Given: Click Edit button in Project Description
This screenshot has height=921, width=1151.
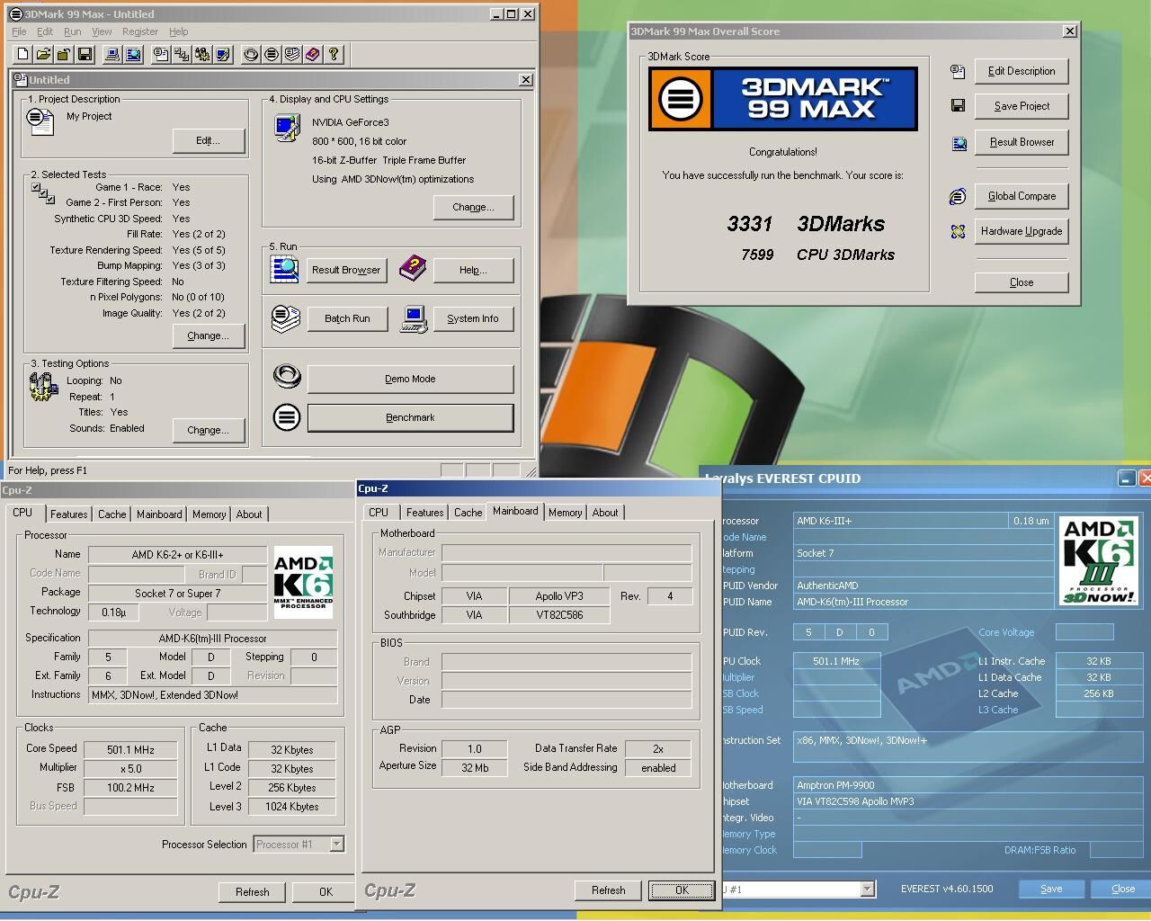Looking at the screenshot, I should [x=209, y=140].
